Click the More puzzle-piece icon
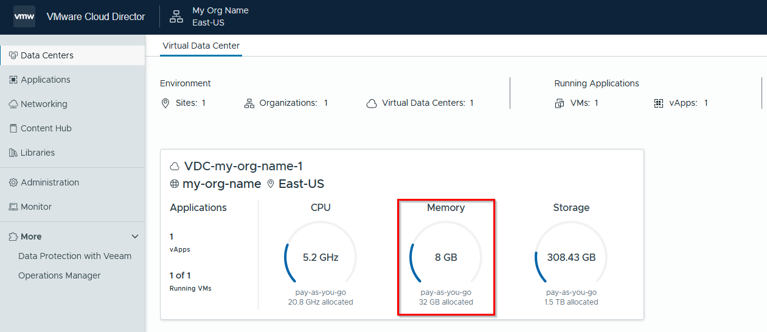This screenshot has height=332, width=767. (x=13, y=237)
